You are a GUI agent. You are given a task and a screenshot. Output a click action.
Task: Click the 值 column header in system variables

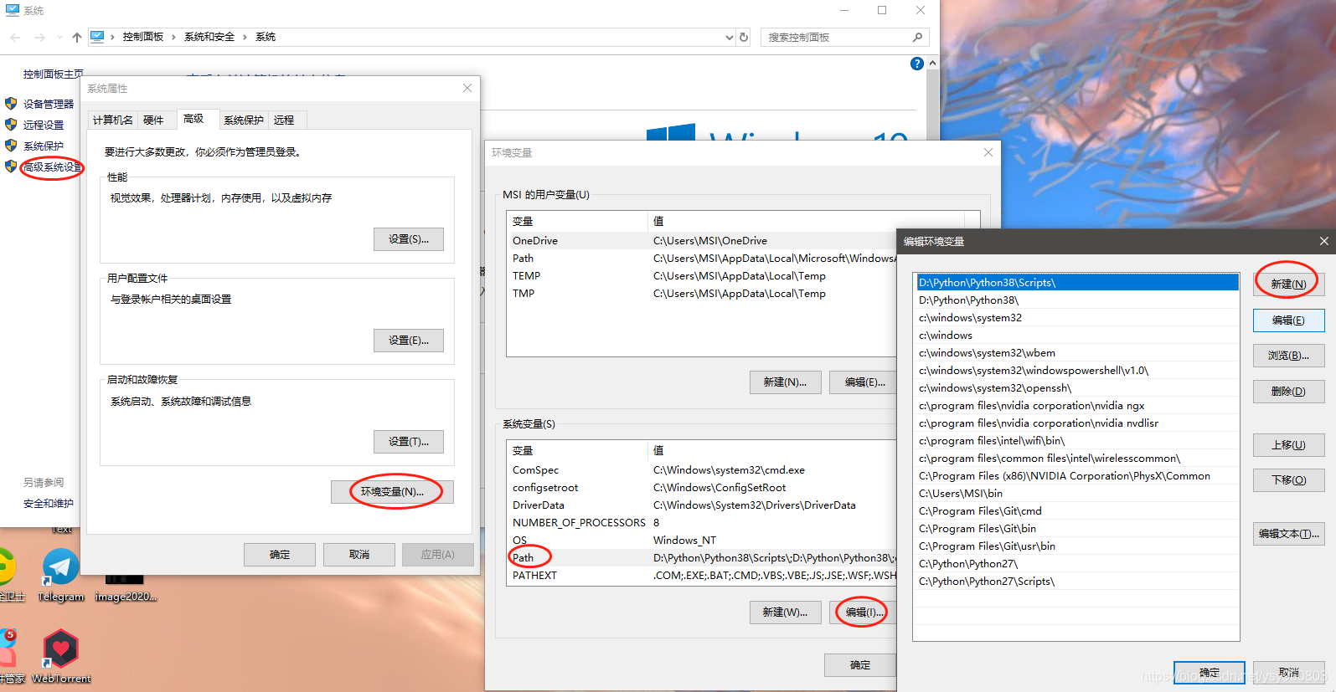pos(772,451)
